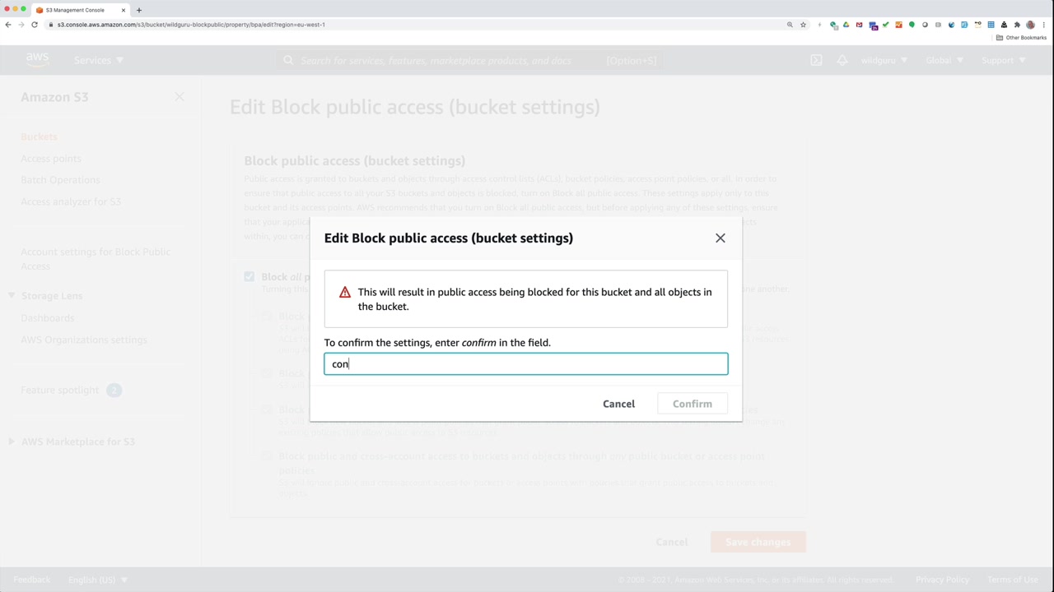Click the green circle extension icon

point(912,25)
